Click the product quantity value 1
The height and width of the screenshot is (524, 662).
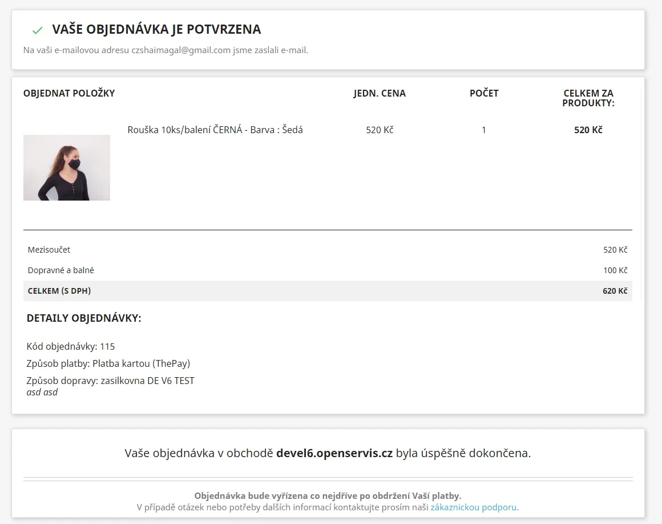(x=484, y=130)
